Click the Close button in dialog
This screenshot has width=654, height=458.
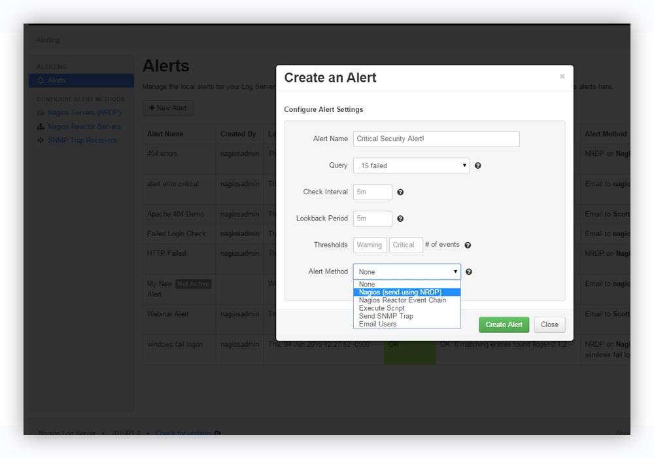coord(550,325)
